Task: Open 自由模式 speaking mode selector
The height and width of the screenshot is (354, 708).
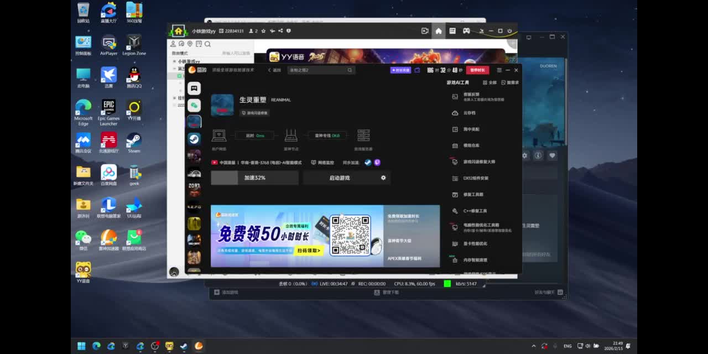Action: click(x=180, y=53)
